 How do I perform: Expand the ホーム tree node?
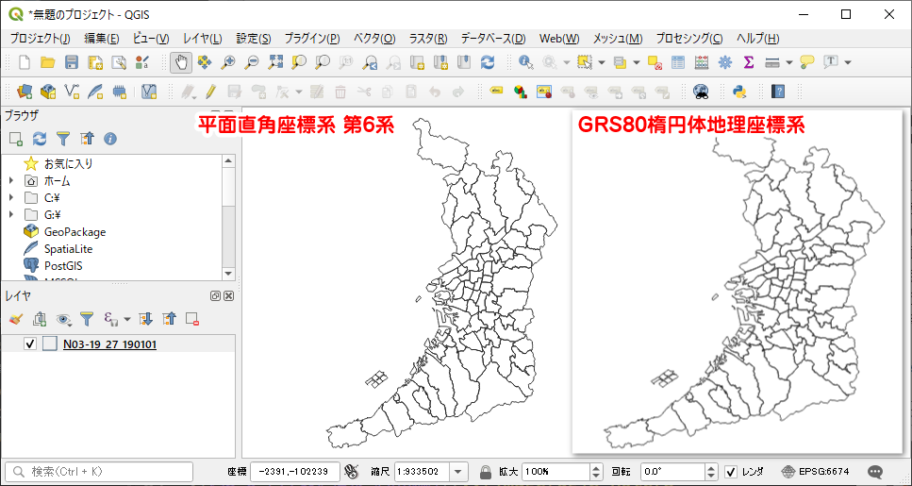pyautogui.click(x=10, y=180)
